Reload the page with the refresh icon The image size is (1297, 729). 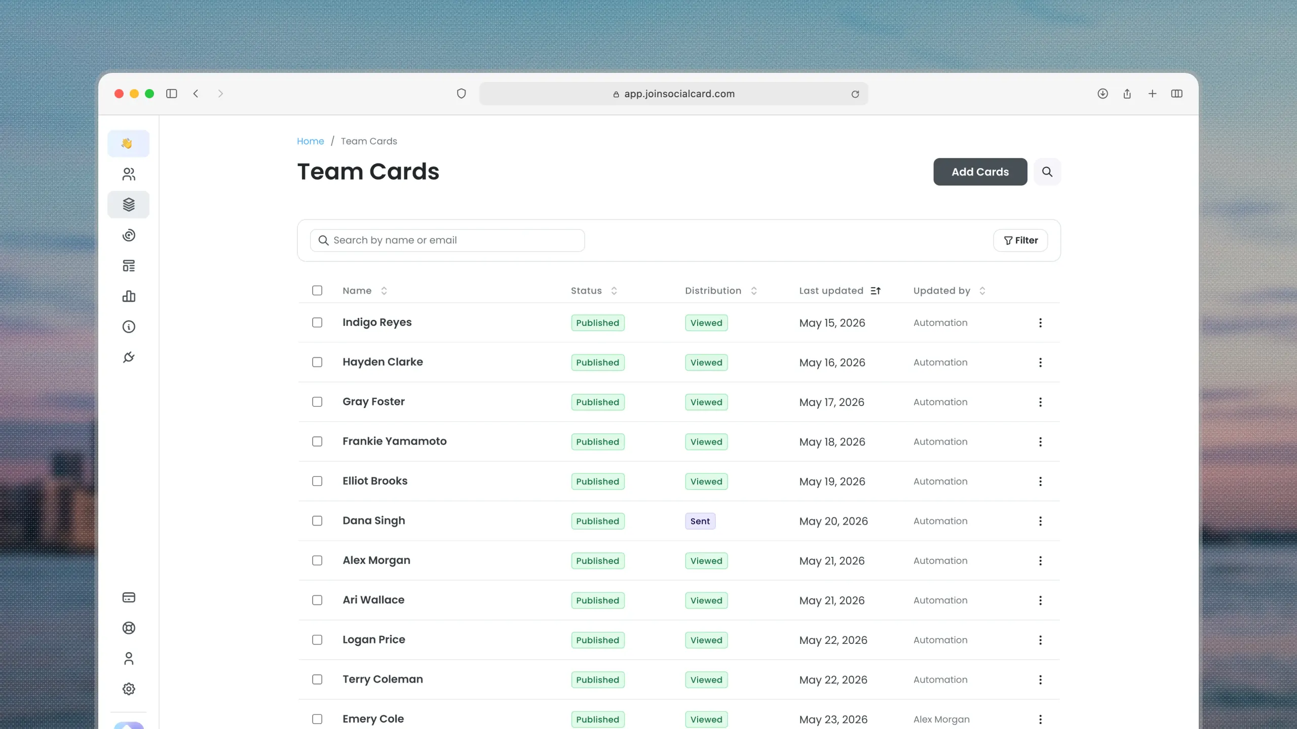tap(855, 94)
